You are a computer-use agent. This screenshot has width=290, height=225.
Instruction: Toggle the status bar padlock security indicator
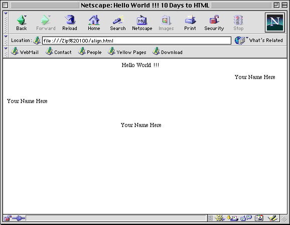(x=8, y=218)
